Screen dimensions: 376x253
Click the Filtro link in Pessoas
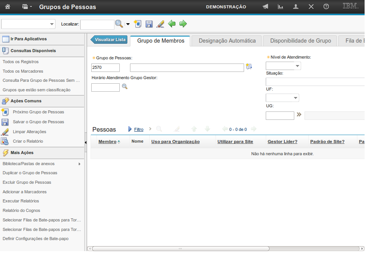139,129
